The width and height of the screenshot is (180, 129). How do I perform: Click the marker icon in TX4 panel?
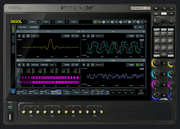88,65
